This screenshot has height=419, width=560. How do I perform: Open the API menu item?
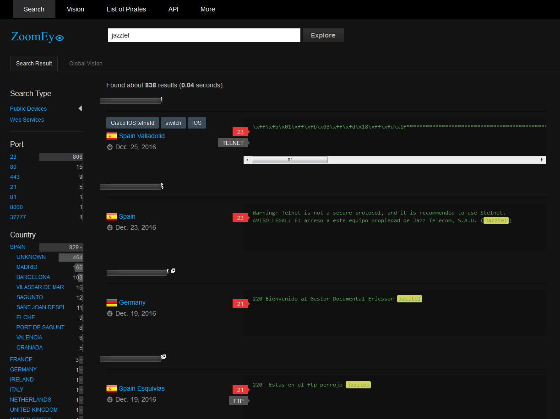173,9
